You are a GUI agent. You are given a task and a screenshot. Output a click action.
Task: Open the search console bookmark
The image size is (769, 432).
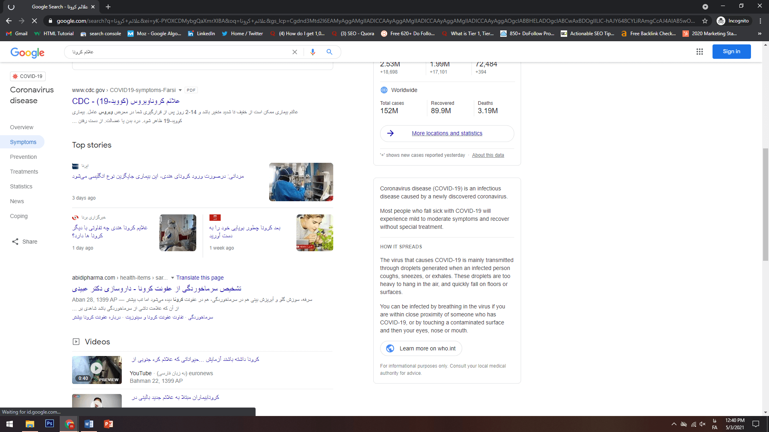(x=101, y=34)
